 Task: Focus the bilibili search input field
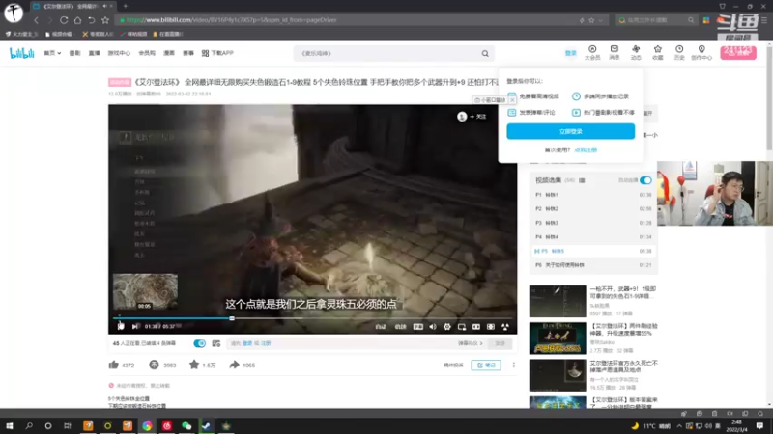pyautogui.click(x=387, y=53)
